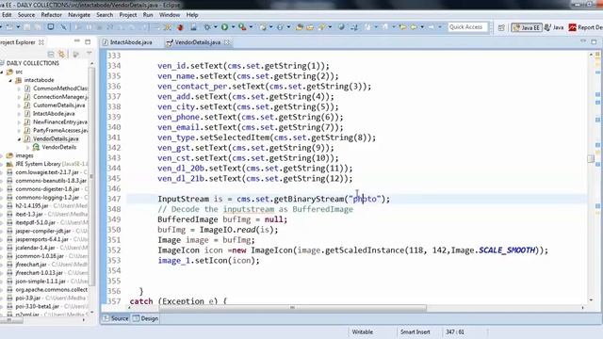Minimize the Project Explorer panel
Screen dimensions: 603x339
(77, 41)
